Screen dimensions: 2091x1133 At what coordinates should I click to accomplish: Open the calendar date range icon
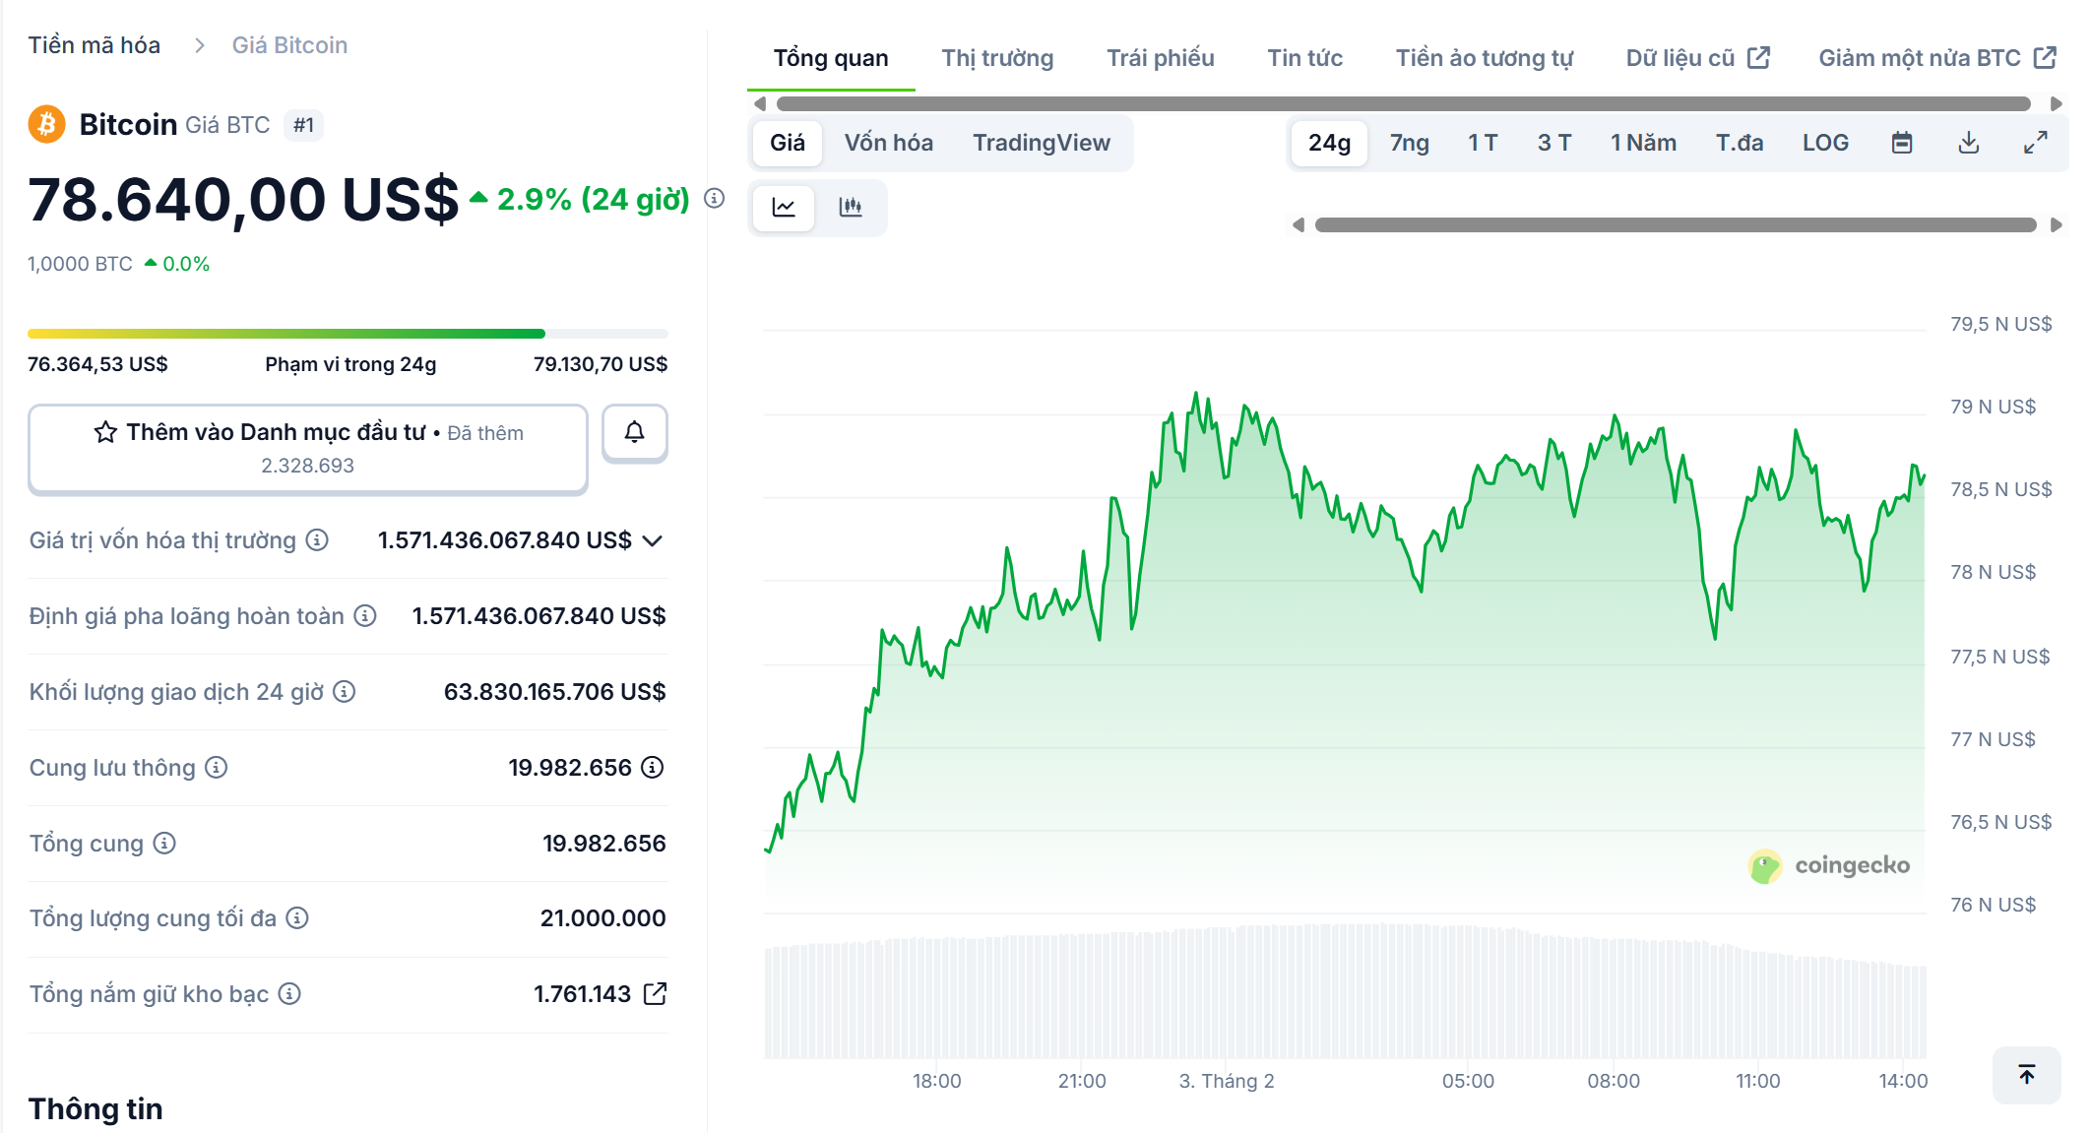pyautogui.click(x=1902, y=143)
